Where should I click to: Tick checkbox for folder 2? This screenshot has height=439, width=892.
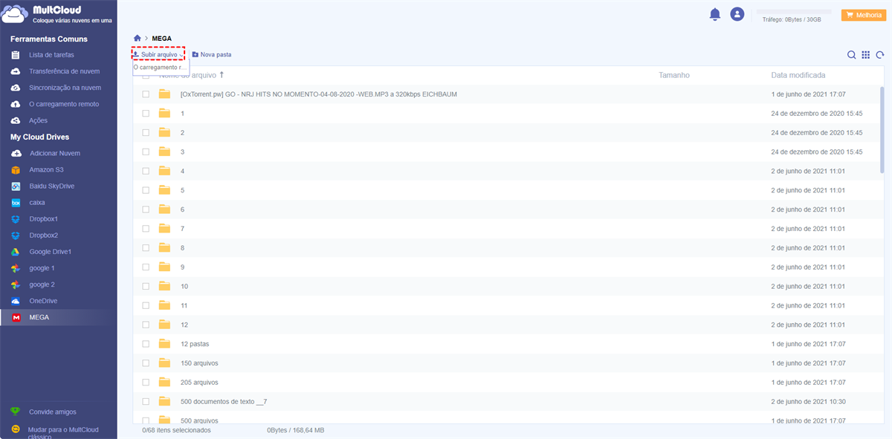tap(146, 133)
